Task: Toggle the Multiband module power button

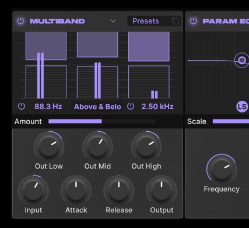Action: pyautogui.click(x=20, y=21)
